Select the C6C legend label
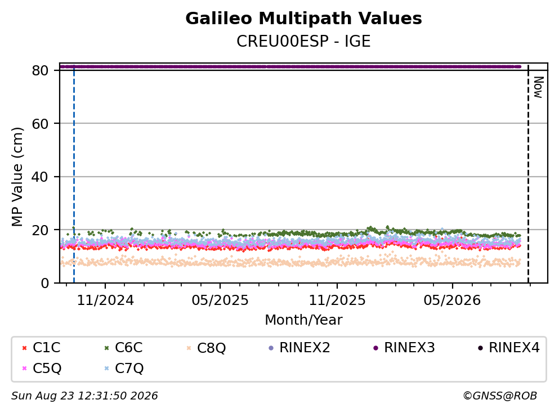The height and width of the screenshot is (413, 559). click(129, 348)
